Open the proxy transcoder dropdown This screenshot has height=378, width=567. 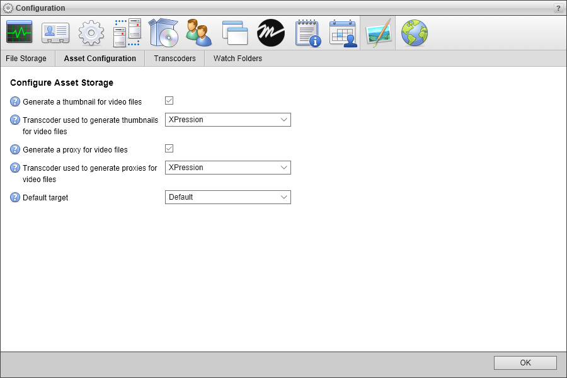pos(283,167)
